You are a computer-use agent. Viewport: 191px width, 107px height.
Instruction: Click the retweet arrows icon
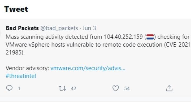[62, 88]
